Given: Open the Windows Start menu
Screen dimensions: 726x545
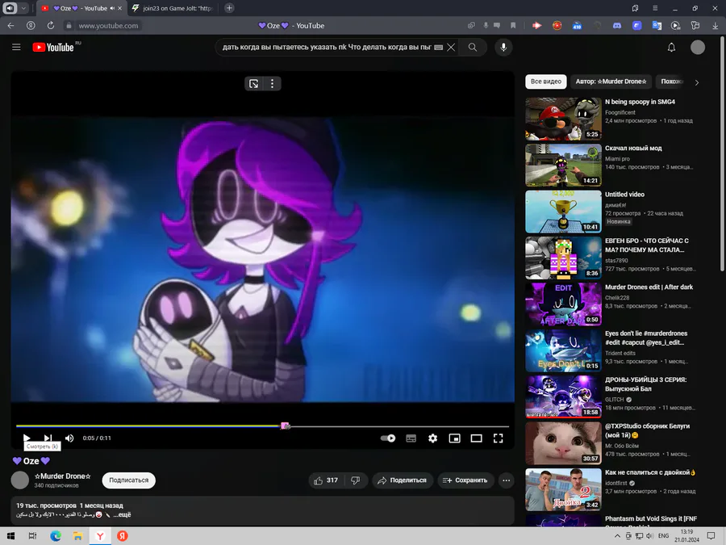Looking at the screenshot, I should click(x=10, y=536).
